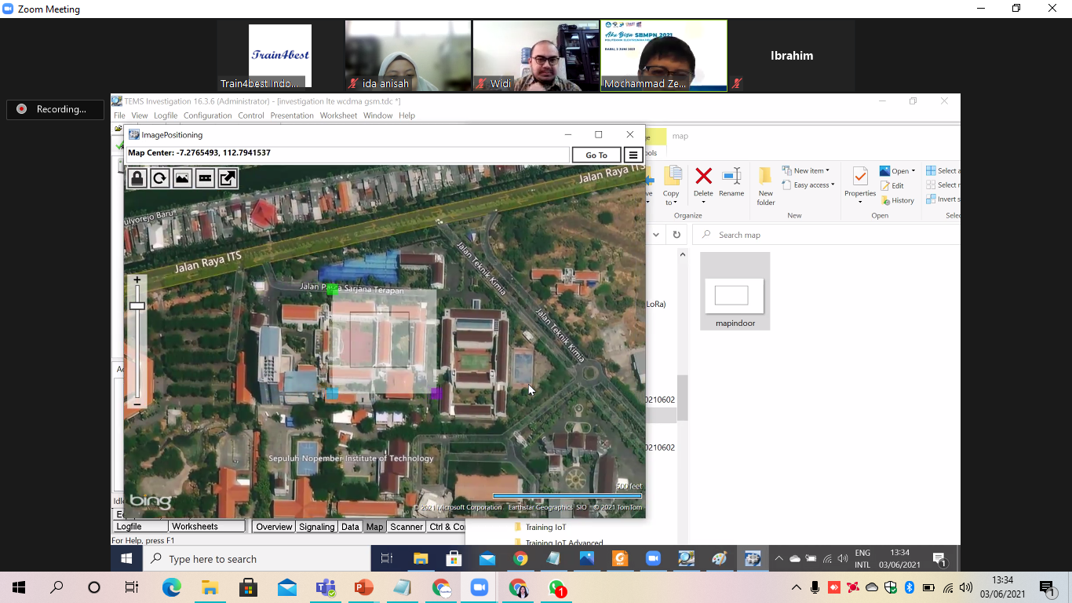Click the Recording indicator button in Zoom

pyautogui.click(x=55, y=109)
